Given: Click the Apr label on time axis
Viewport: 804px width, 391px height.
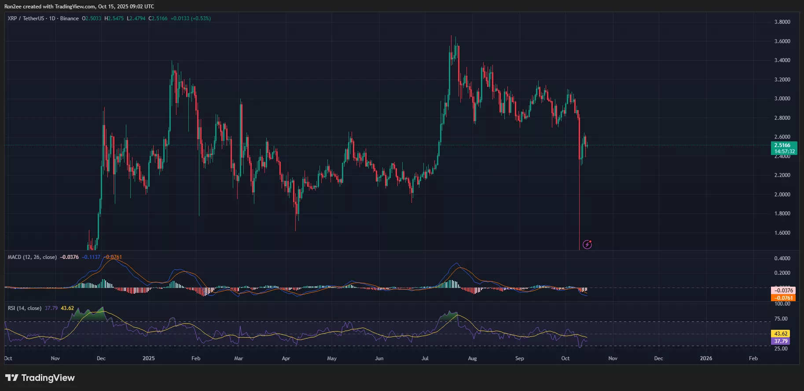Looking at the screenshot, I should pos(286,358).
